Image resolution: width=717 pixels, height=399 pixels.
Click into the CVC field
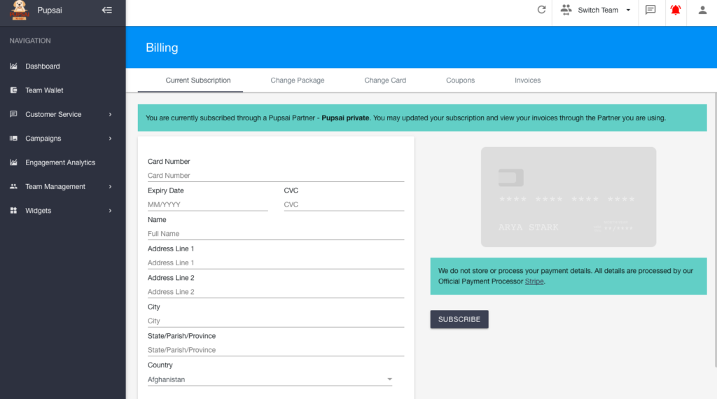344,204
